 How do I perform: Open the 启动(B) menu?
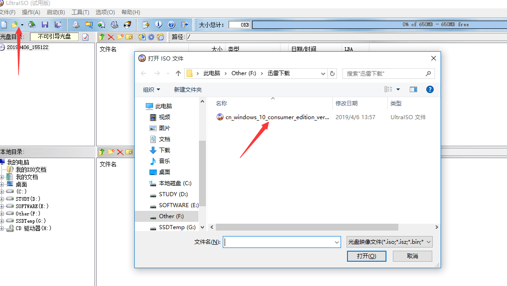55,12
